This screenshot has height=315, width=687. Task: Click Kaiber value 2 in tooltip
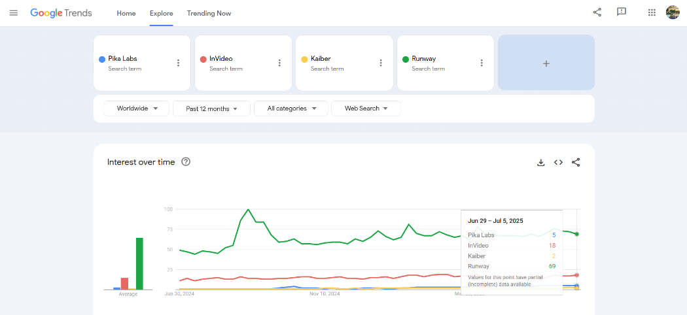click(x=554, y=256)
